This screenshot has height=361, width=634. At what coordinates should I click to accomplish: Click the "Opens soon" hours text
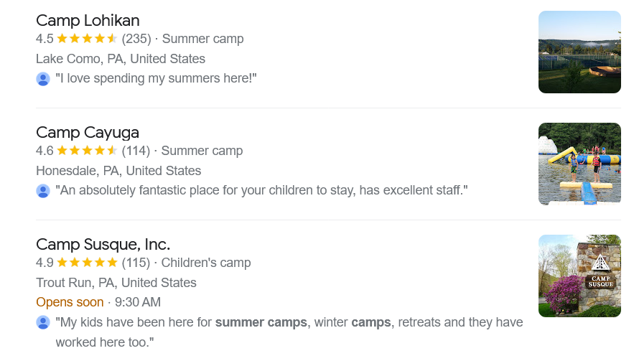click(70, 302)
